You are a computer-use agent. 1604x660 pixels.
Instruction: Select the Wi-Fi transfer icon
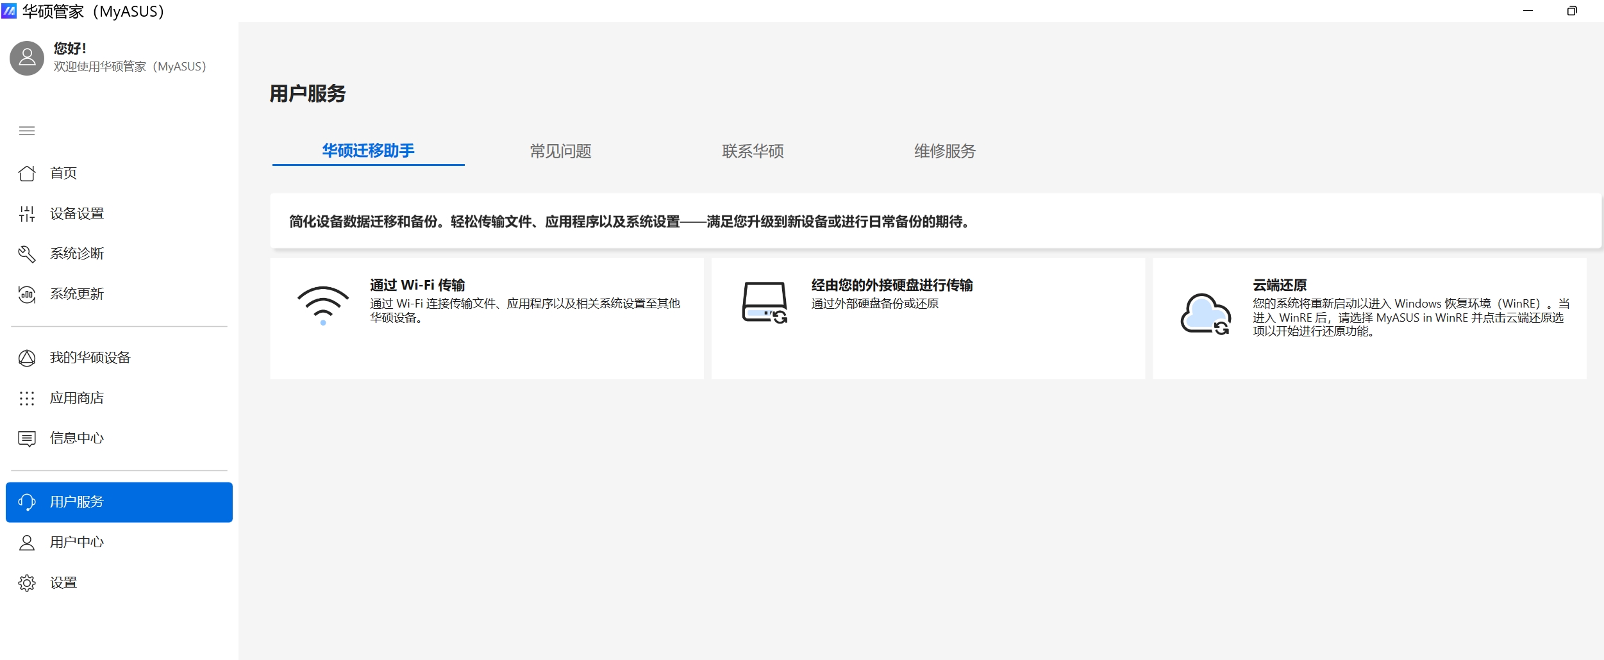323,305
